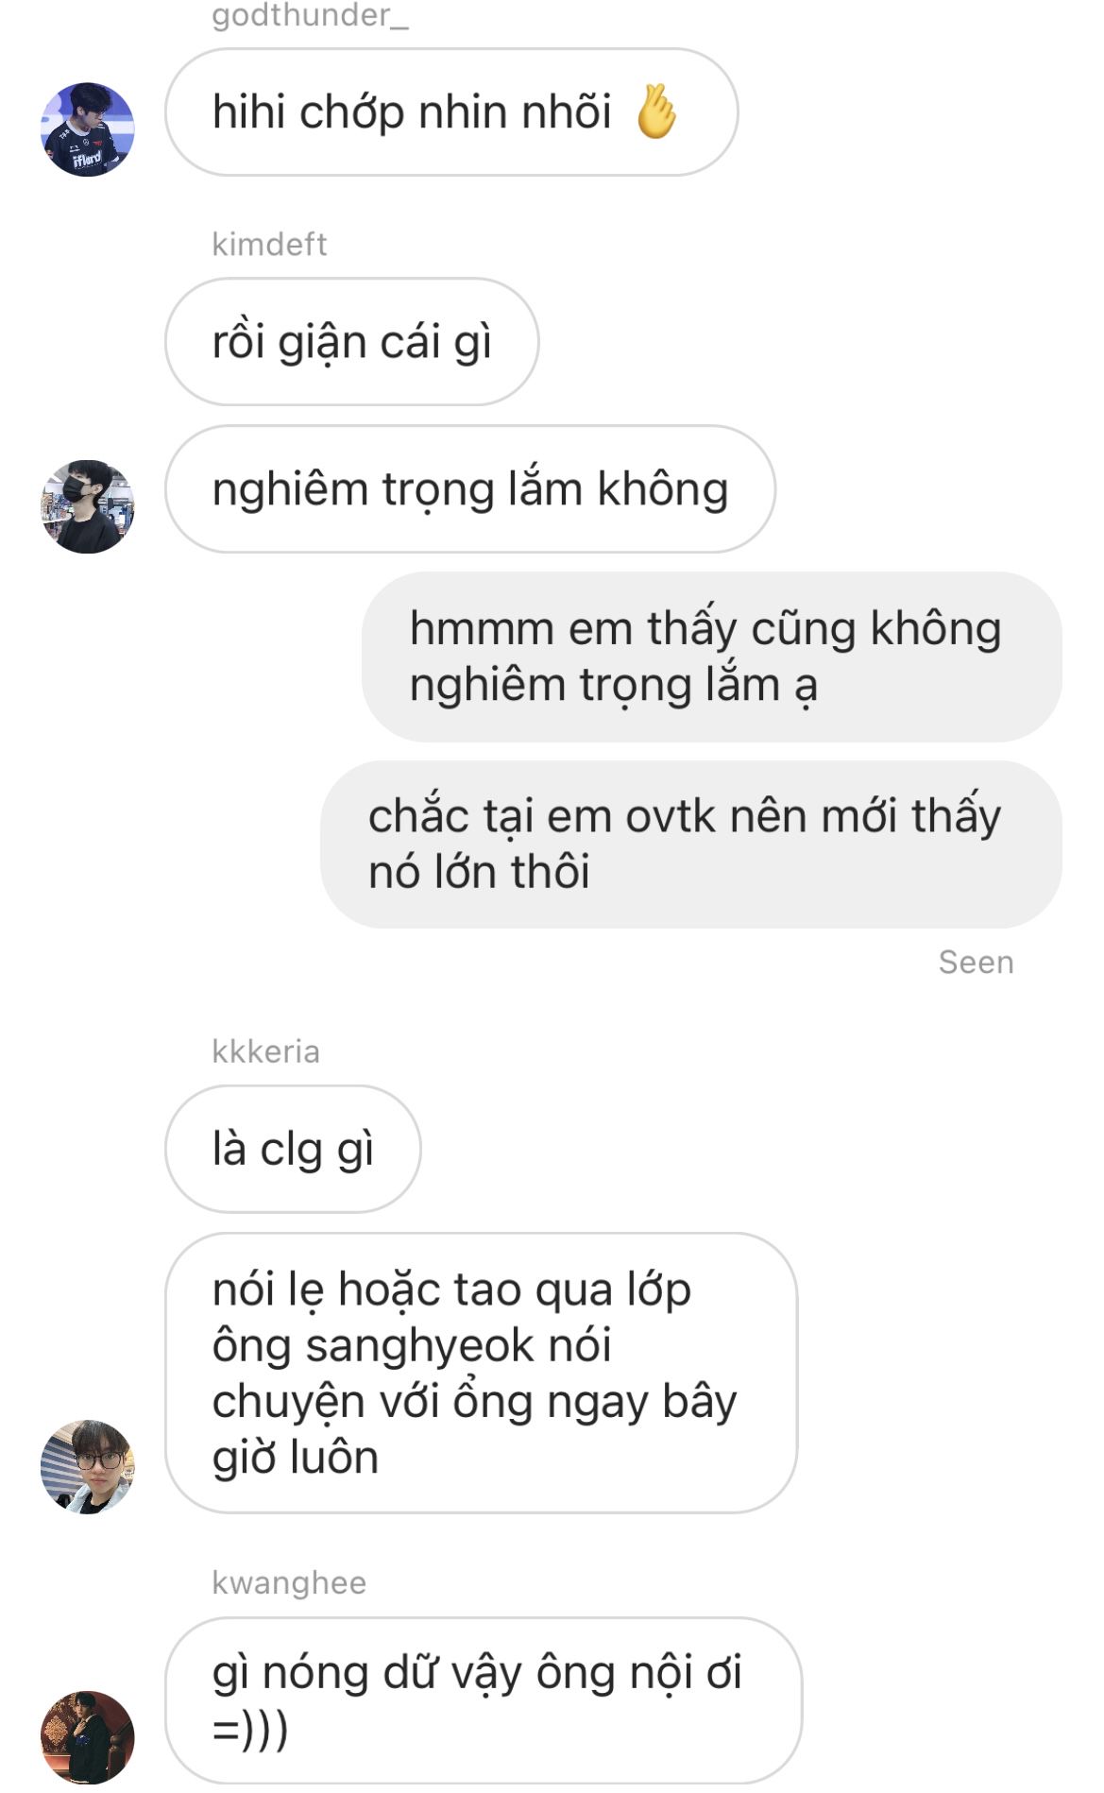
Task: Select "gì nóng dữ vậy ông nội ơi" message
Action: point(484,1700)
